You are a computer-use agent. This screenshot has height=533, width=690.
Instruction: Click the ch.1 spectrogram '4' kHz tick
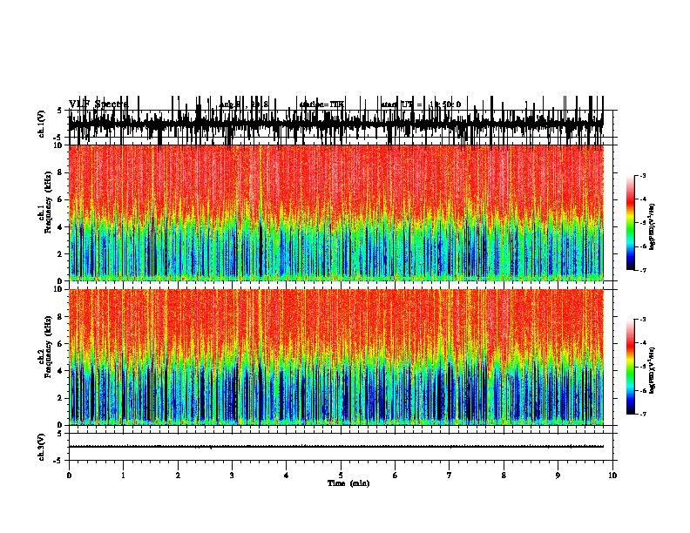pos(60,227)
